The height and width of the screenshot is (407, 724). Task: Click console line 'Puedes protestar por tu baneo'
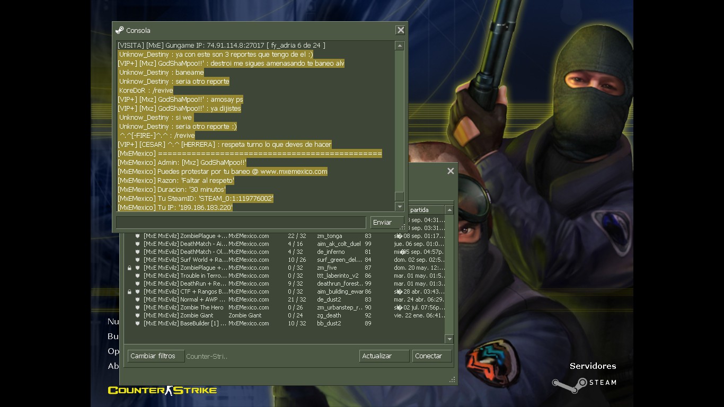click(223, 172)
